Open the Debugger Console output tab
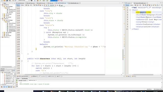The height and width of the screenshot is (92, 163). [22, 80]
